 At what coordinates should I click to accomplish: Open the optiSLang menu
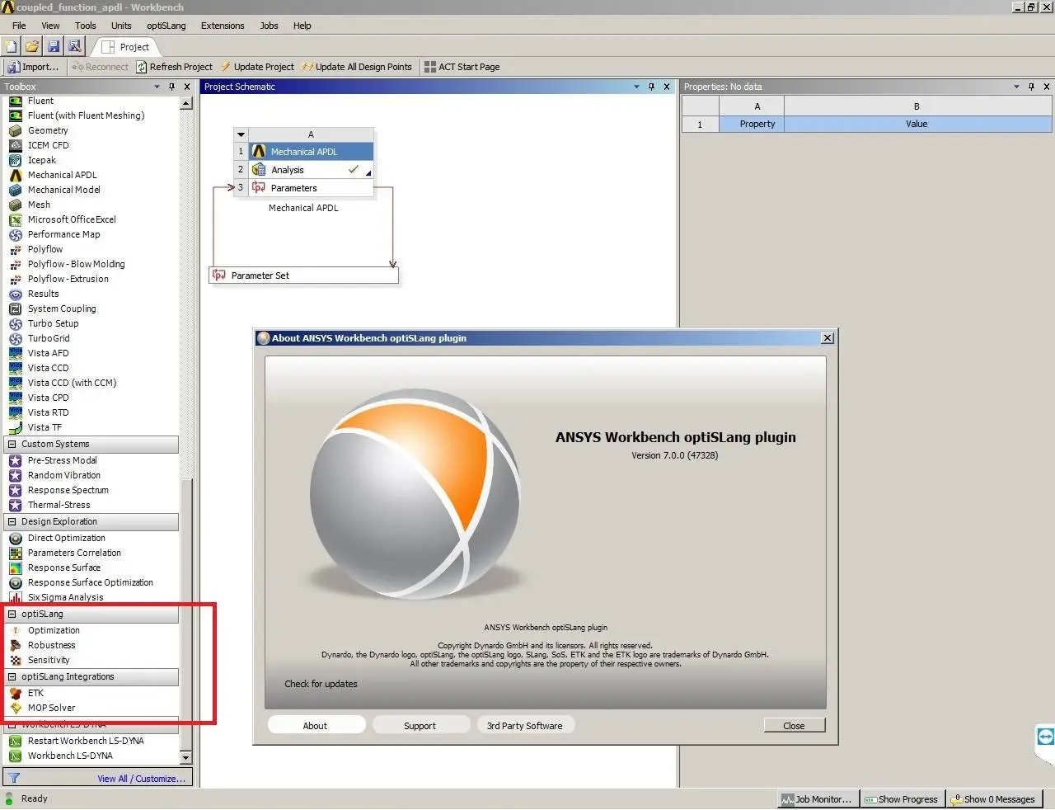pyautogui.click(x=166, y=26)
